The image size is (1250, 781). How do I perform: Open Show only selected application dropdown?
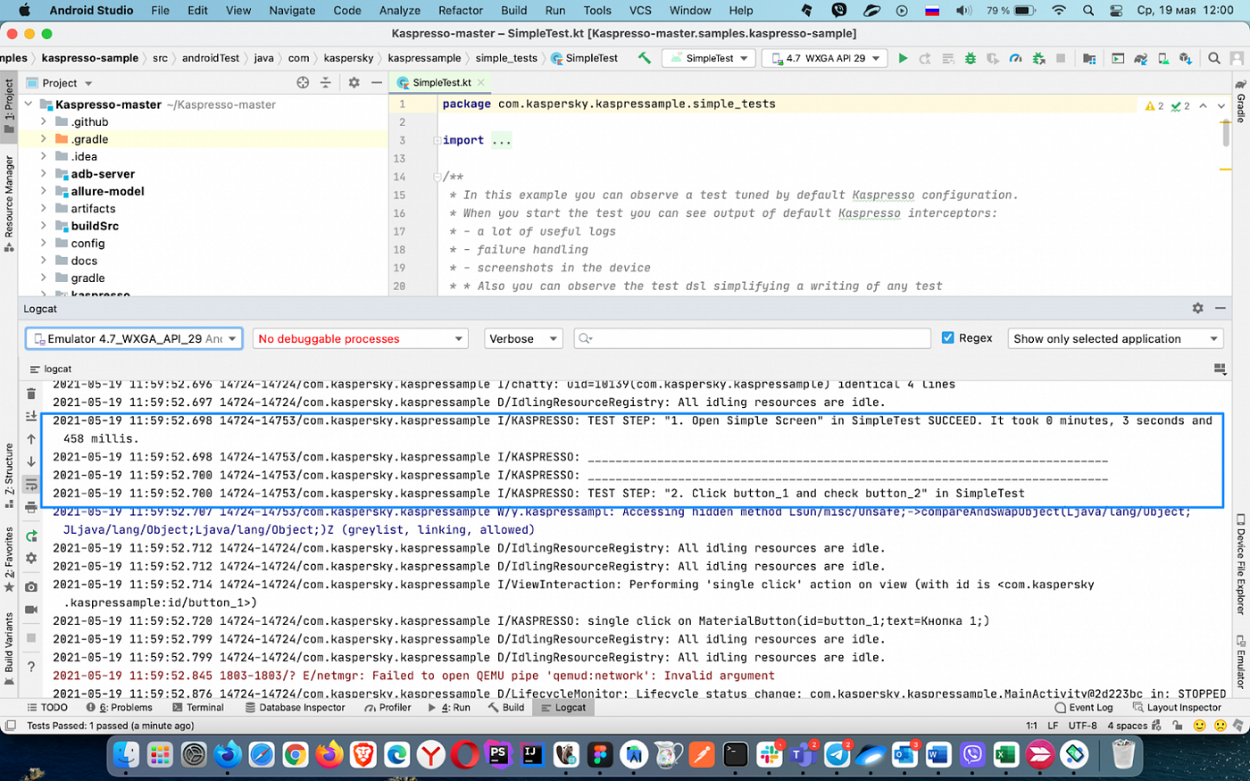(1115, 339)
